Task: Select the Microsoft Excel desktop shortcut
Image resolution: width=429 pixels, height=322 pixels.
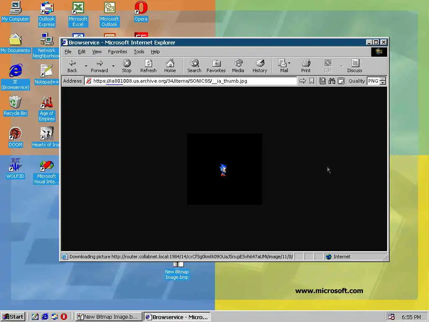Action: 78,14
